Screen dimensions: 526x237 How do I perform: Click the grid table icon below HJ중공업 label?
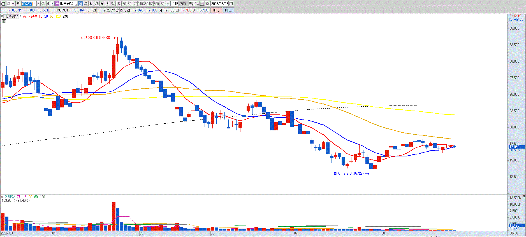click(x=4, y=21)
